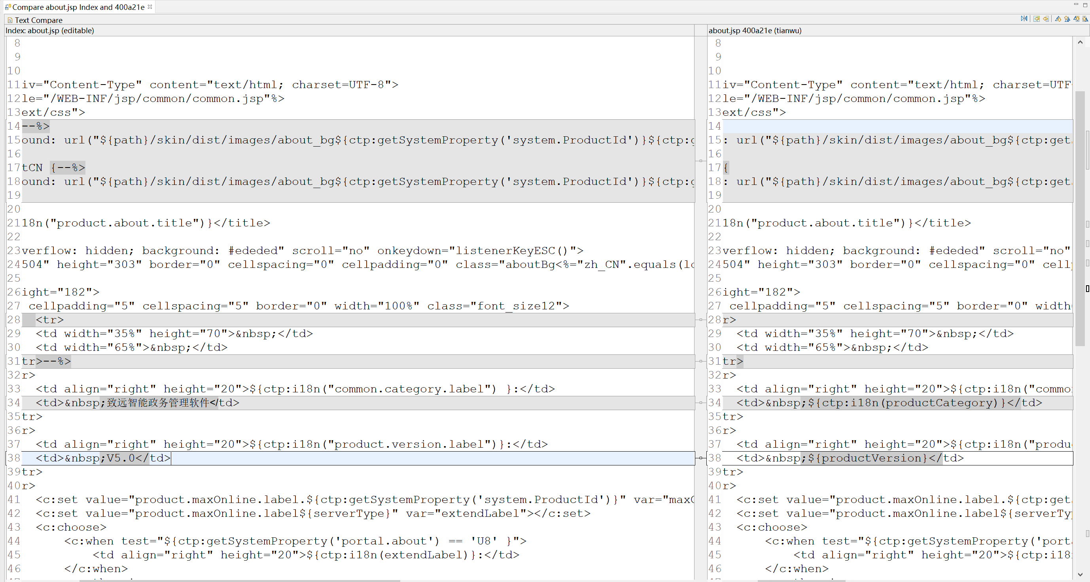Click center connector handle for line 28
Image resolution: width=1090 pixels, height=582 pixels.
coord(701,320)
